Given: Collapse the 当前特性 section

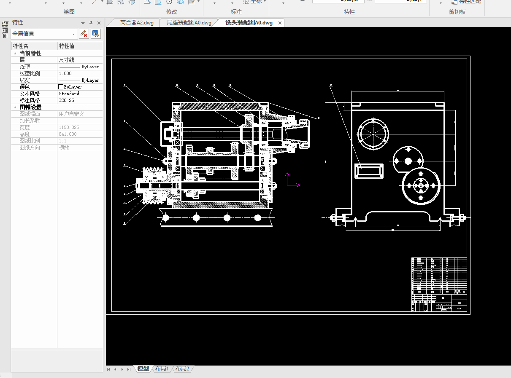Looking at the screenshot, I should click(16, 54).
